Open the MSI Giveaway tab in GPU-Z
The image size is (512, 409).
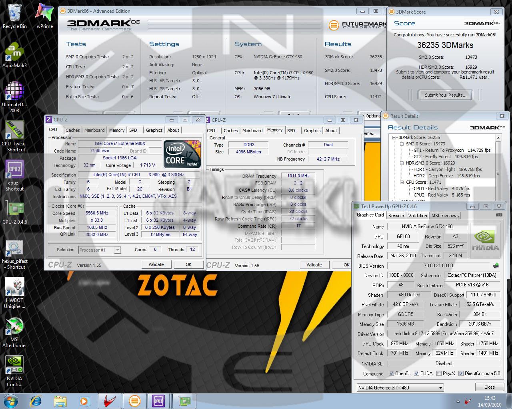[x=445, y=216]
